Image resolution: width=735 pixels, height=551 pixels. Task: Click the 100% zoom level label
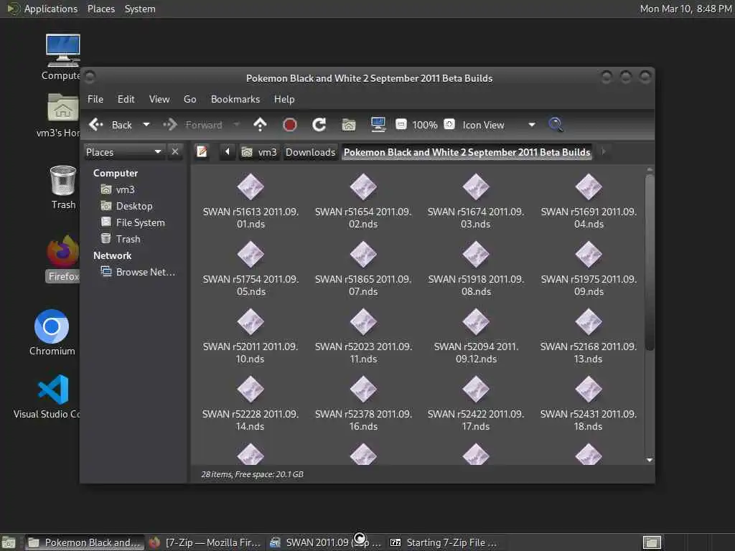(425, 125)
